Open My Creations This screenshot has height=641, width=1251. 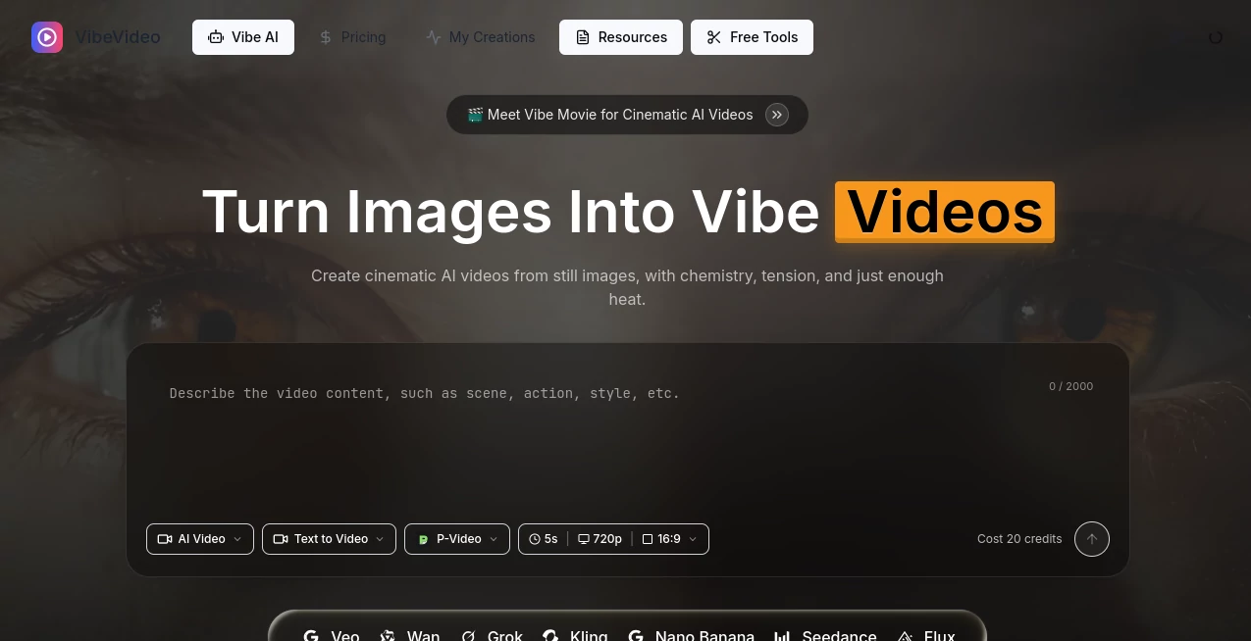(x=481, y=37)
